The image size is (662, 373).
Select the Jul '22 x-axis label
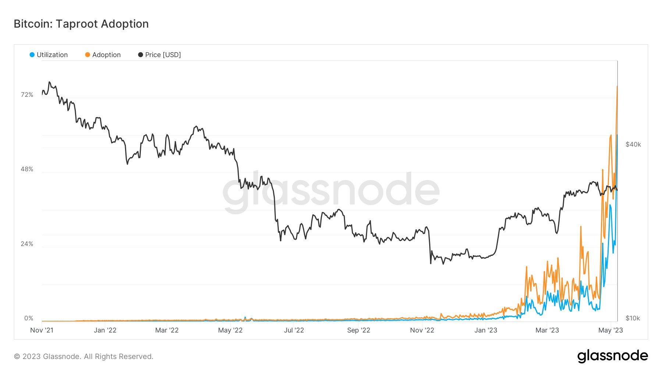[294, 330]
